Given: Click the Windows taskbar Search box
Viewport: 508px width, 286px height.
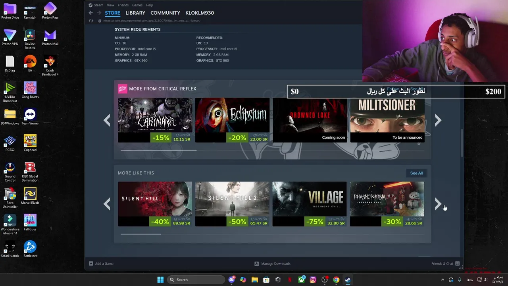Looking at the screenshot, I should [196, 280].
